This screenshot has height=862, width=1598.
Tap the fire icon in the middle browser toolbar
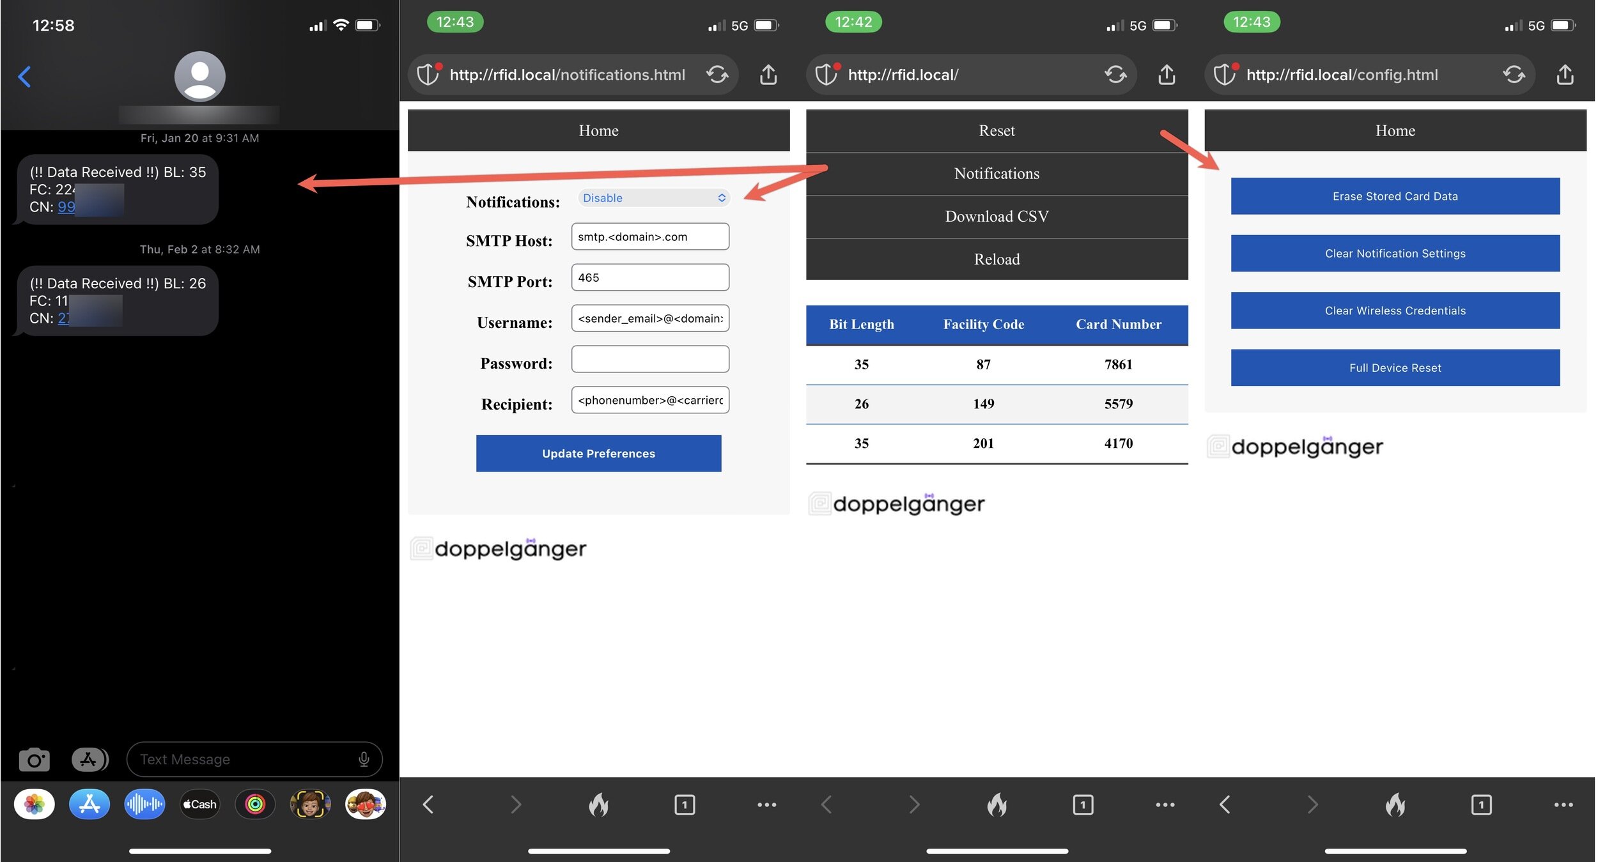pos(997,804)
